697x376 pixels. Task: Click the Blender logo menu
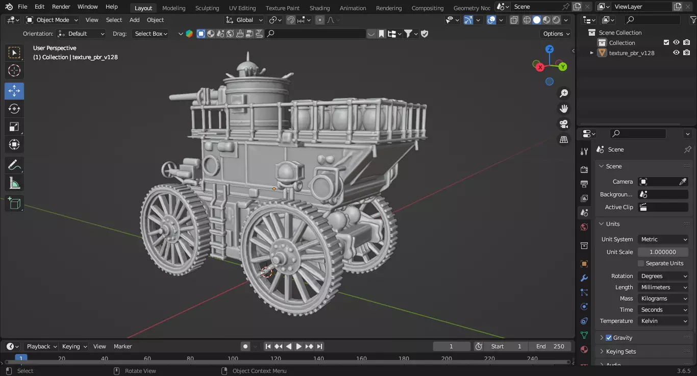pos(9,7)
